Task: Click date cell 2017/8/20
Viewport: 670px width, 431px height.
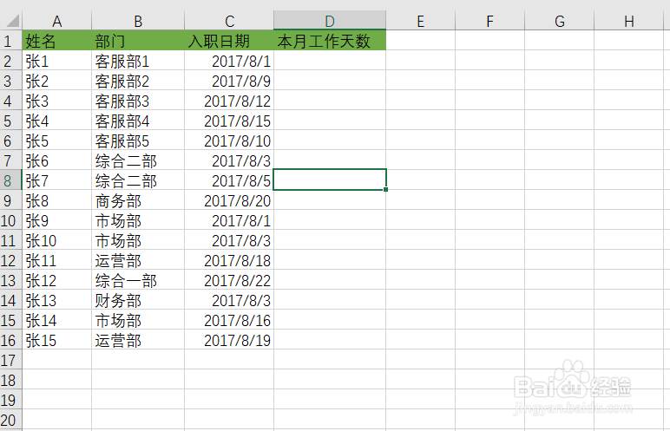Action: 229,200
